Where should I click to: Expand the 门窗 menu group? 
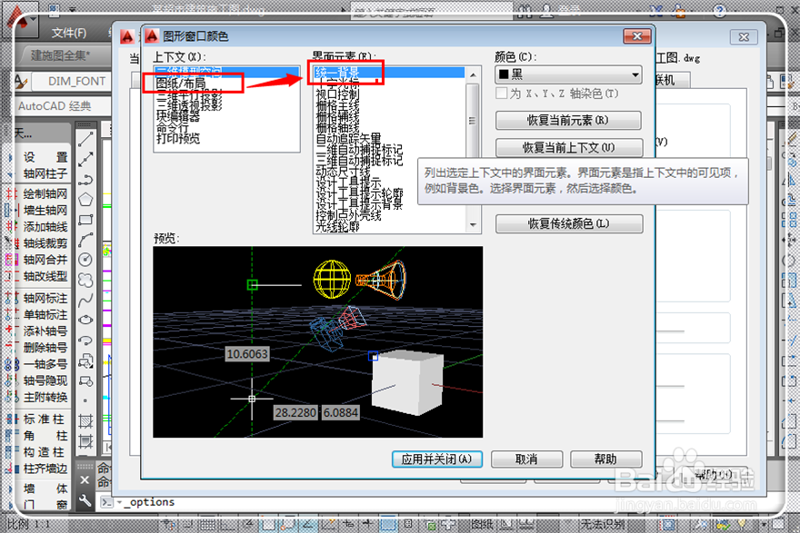[x=45, y=505]
